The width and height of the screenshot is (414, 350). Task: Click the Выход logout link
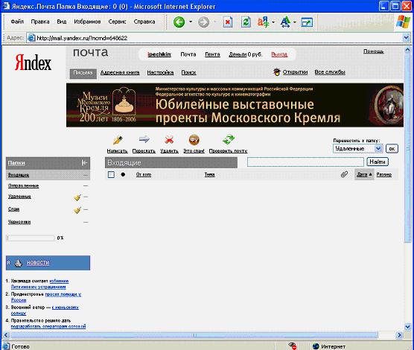coord(279,54)
